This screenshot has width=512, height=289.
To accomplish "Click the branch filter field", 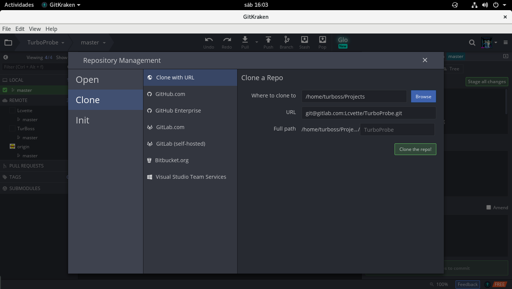I will (x=35, y=67).
